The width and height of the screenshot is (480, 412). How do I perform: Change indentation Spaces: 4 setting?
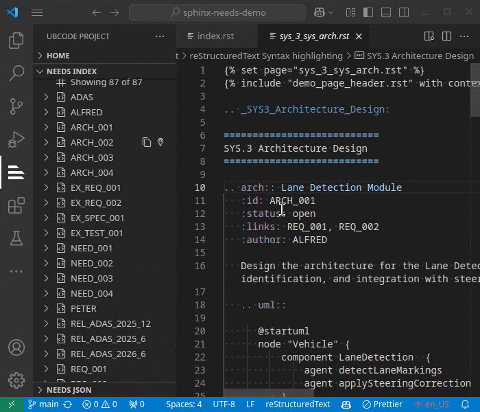click(184, 404)
